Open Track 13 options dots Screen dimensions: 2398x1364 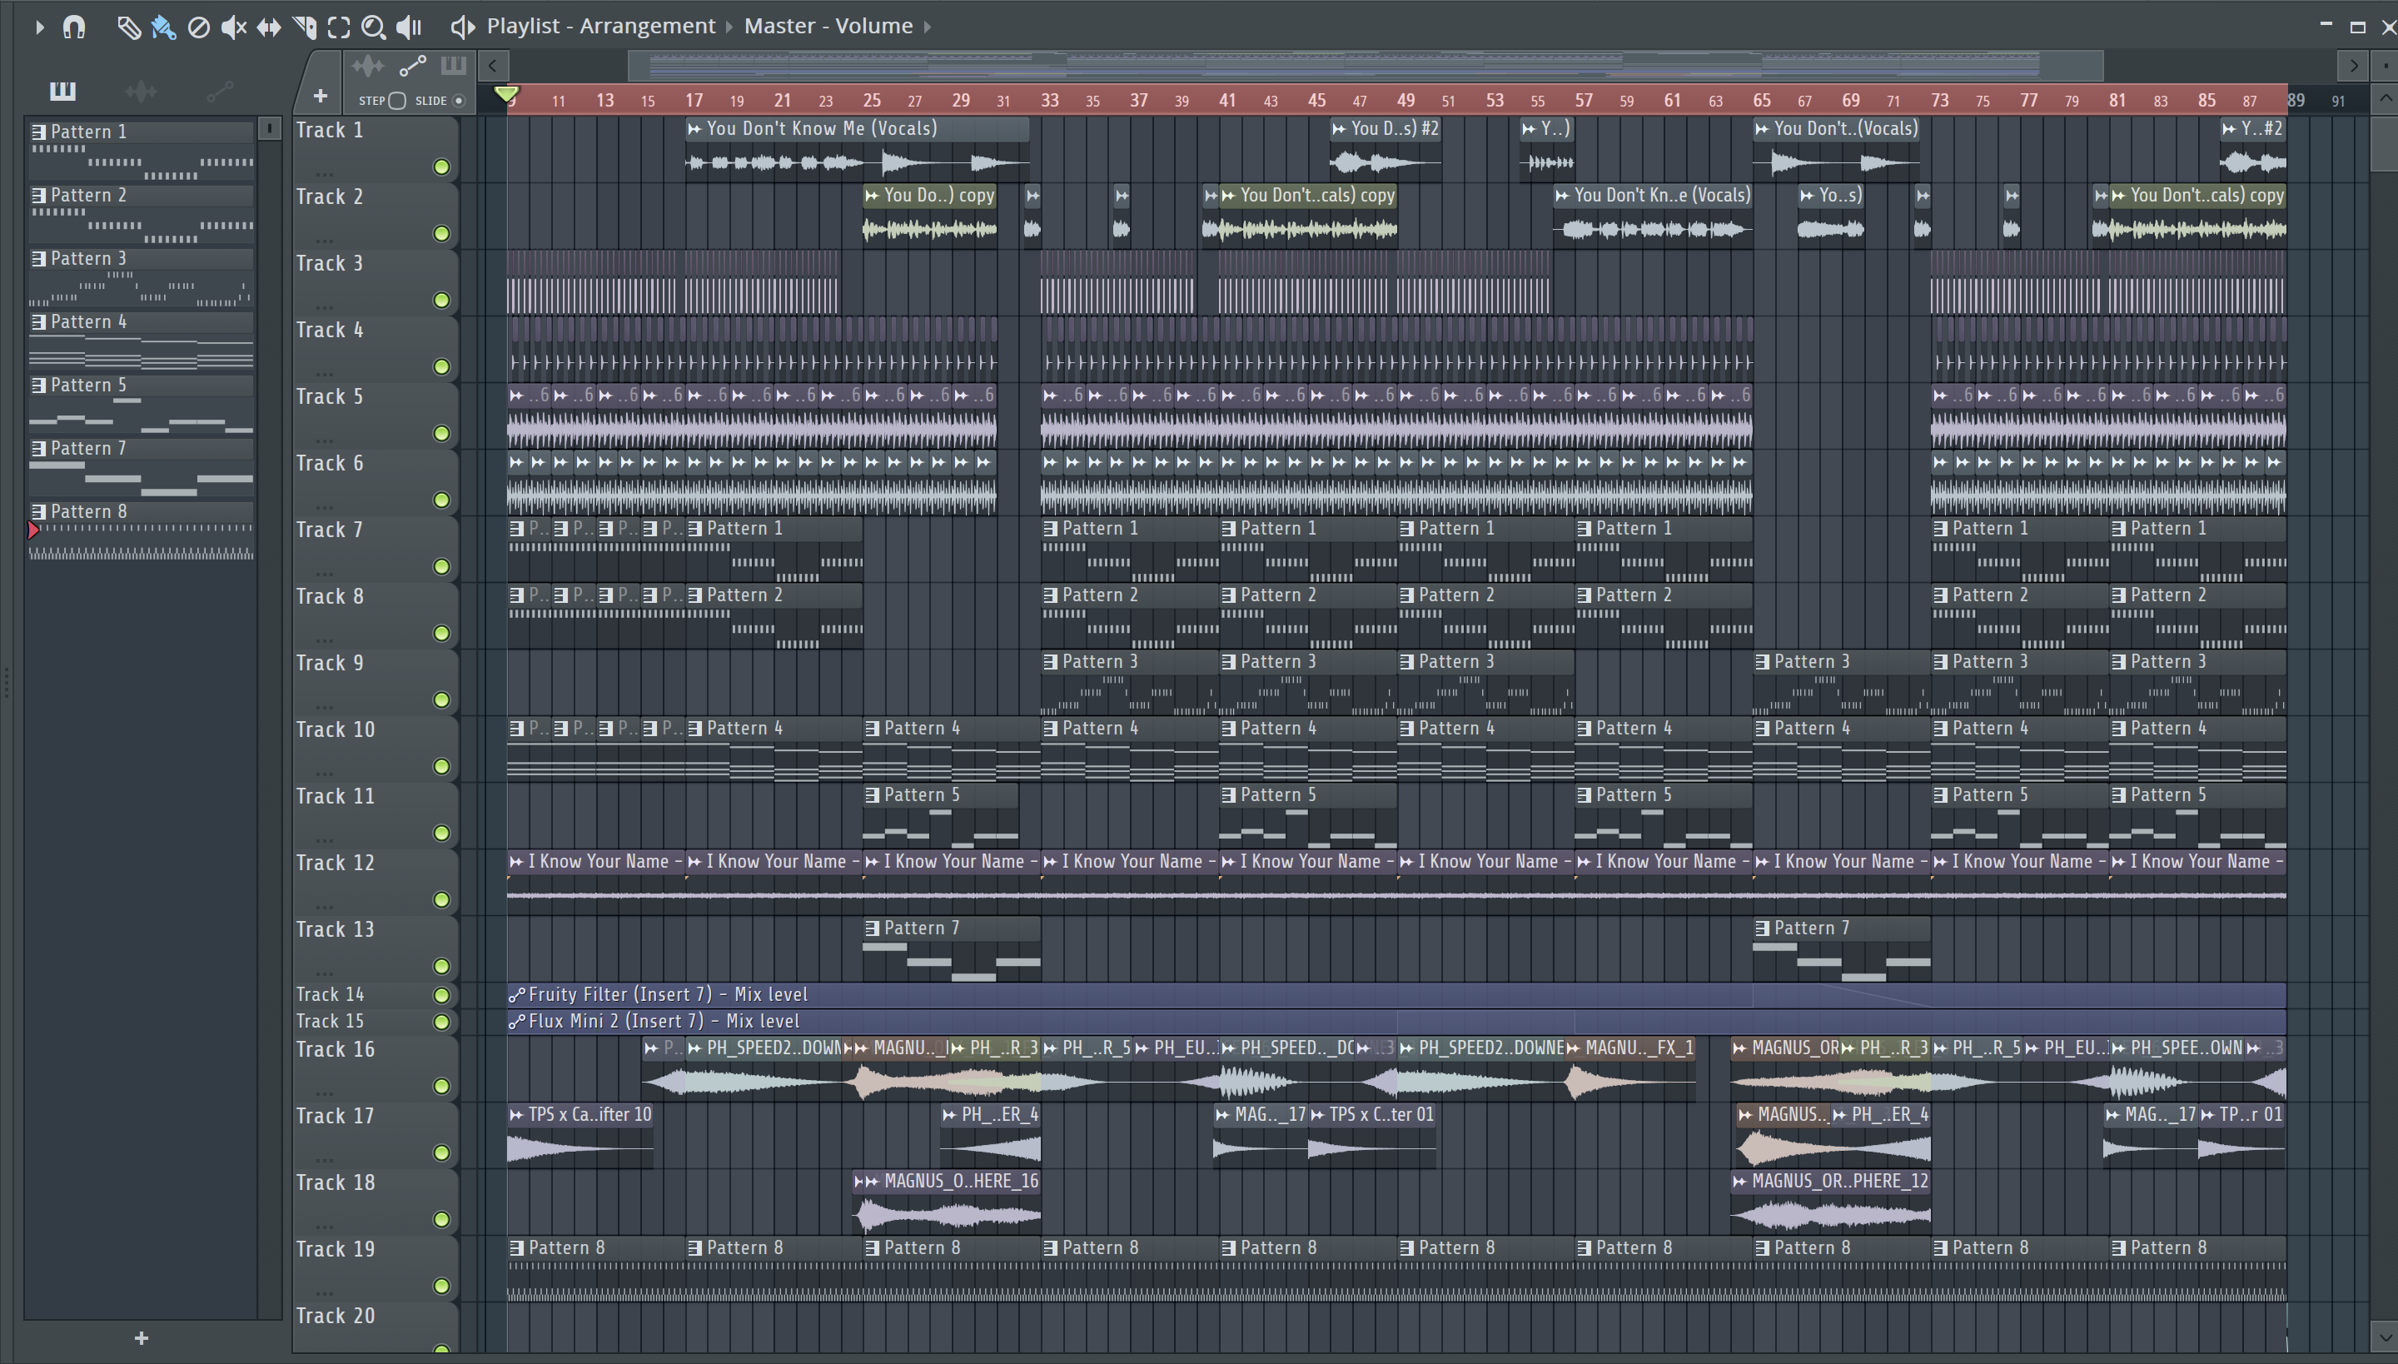tap(325, 972)
